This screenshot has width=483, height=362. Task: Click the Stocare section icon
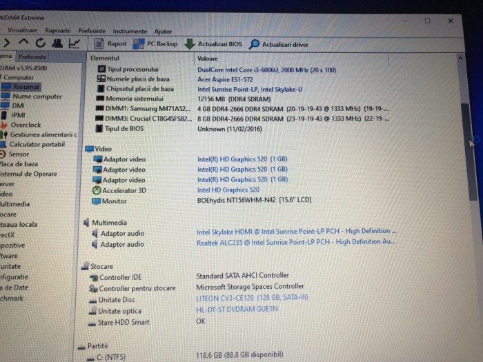85,266
